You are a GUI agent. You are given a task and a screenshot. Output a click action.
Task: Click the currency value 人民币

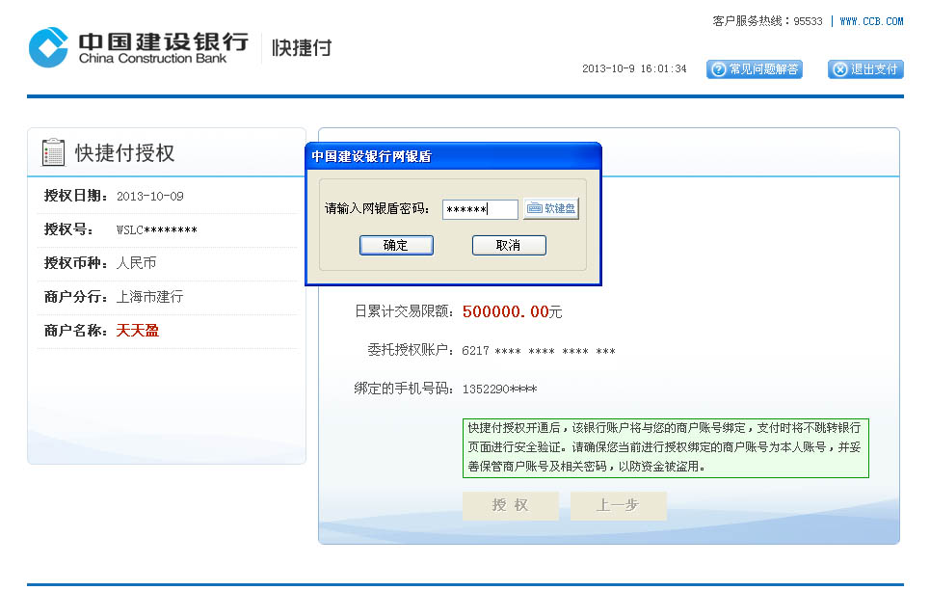[136, 263]
